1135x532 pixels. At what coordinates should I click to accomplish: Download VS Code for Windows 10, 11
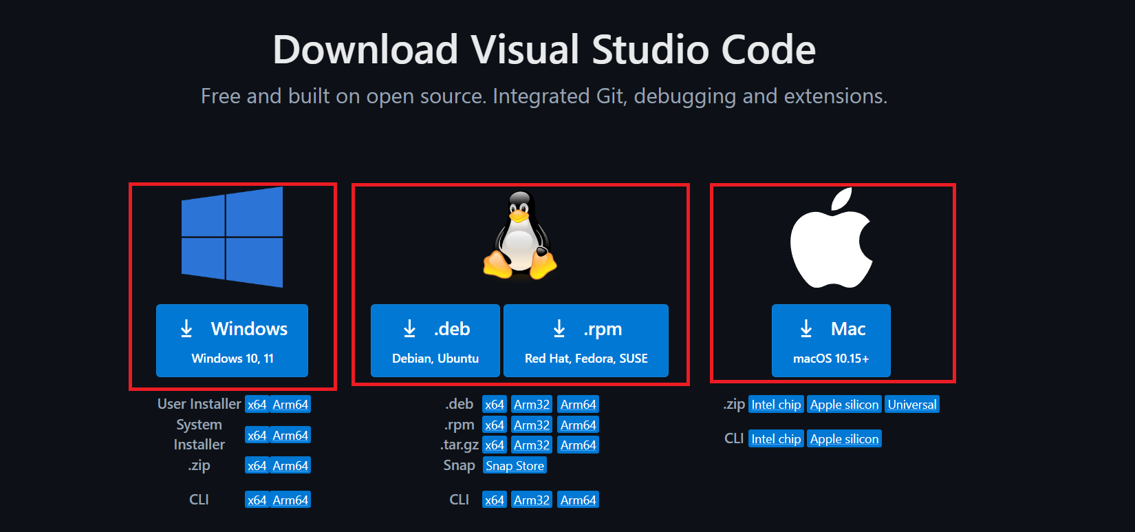(x=232, y=341)
